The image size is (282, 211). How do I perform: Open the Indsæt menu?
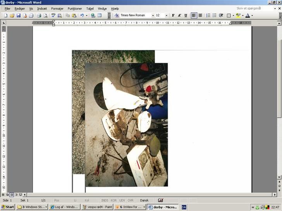tap(42, 9)
